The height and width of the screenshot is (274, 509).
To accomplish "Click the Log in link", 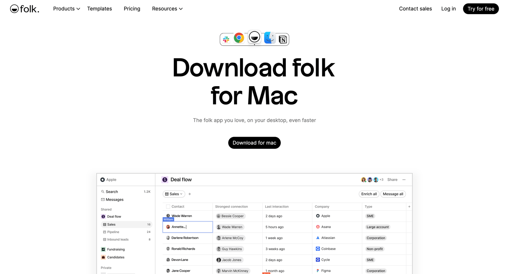I will tap(448, 9).
